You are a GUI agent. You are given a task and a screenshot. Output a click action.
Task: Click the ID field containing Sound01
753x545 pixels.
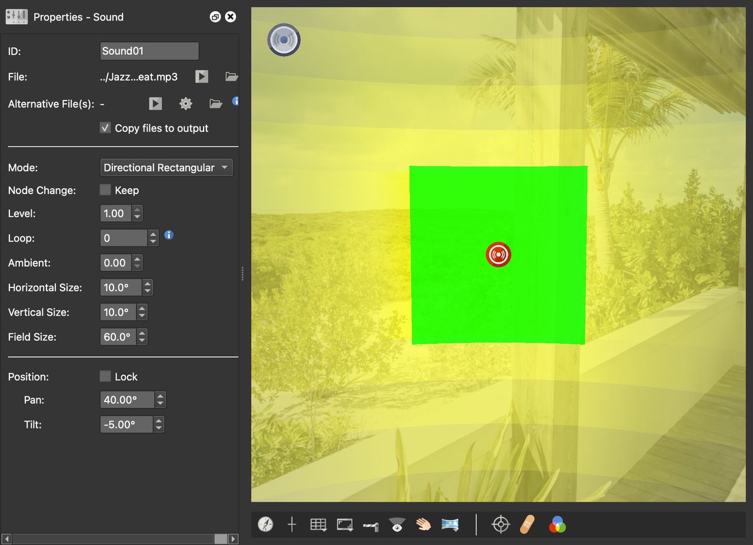(149, 51)
